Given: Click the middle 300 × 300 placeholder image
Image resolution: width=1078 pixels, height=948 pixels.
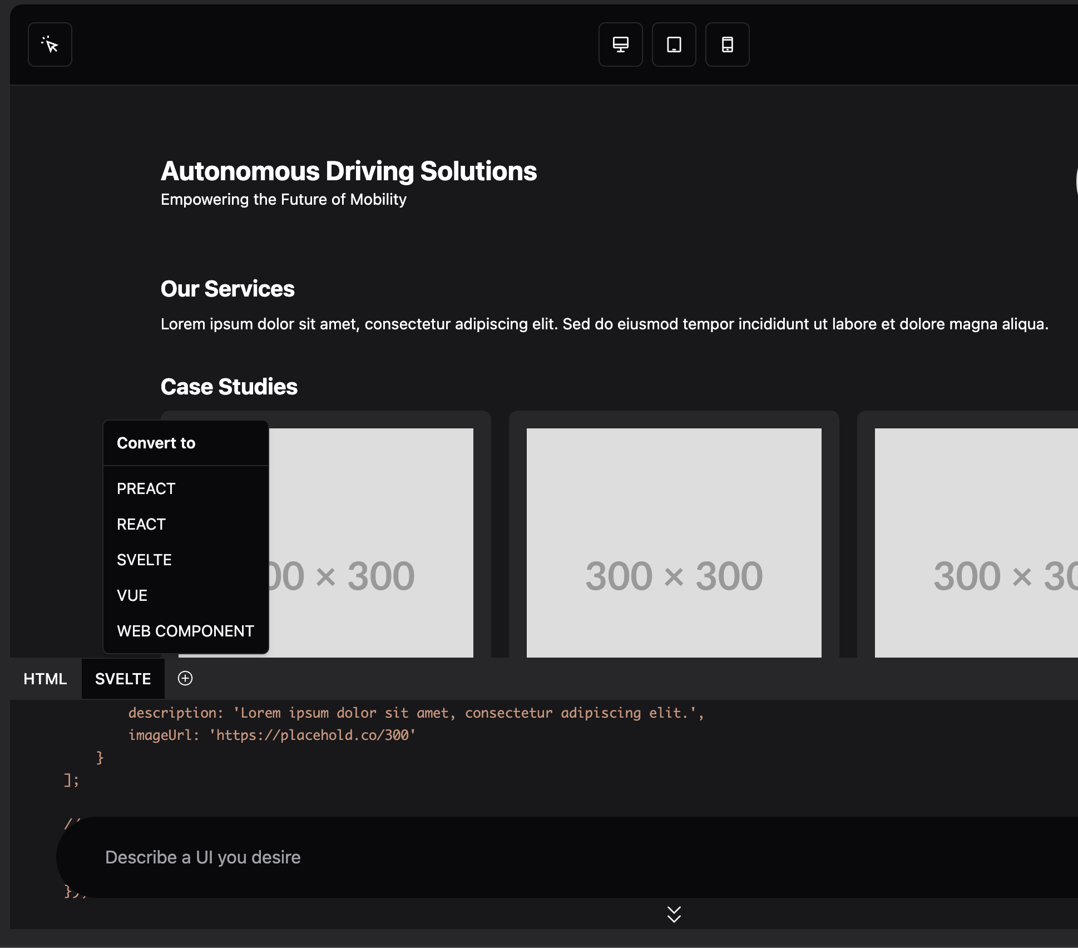Looking at the screenshot, I should point(674,543).
